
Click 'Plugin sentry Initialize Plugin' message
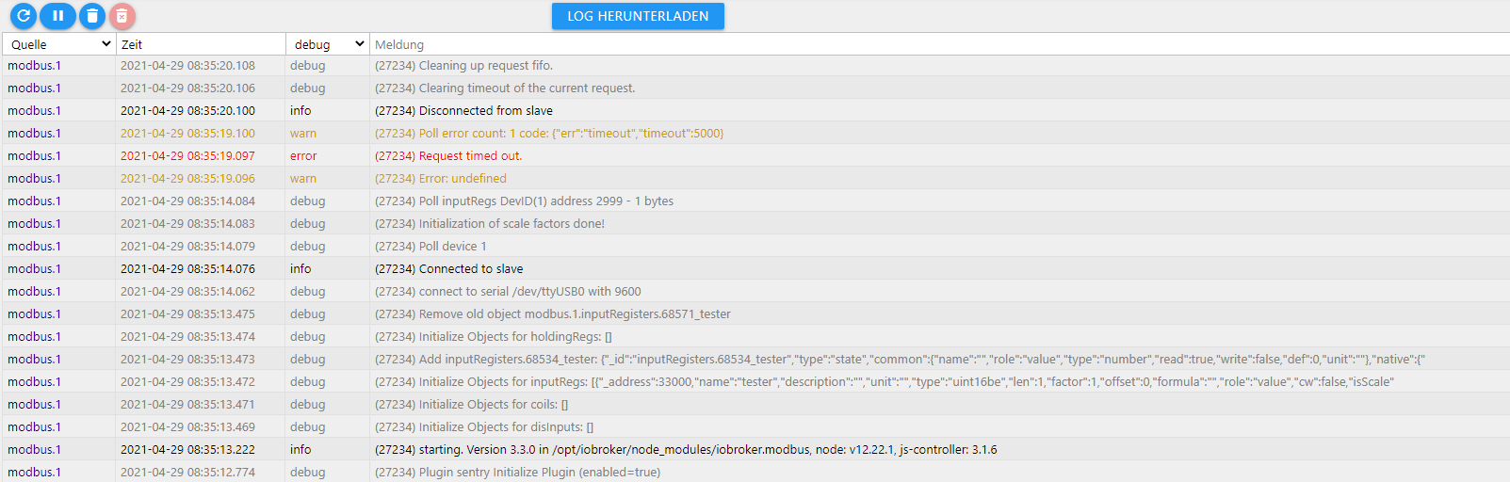coord(517,472)
